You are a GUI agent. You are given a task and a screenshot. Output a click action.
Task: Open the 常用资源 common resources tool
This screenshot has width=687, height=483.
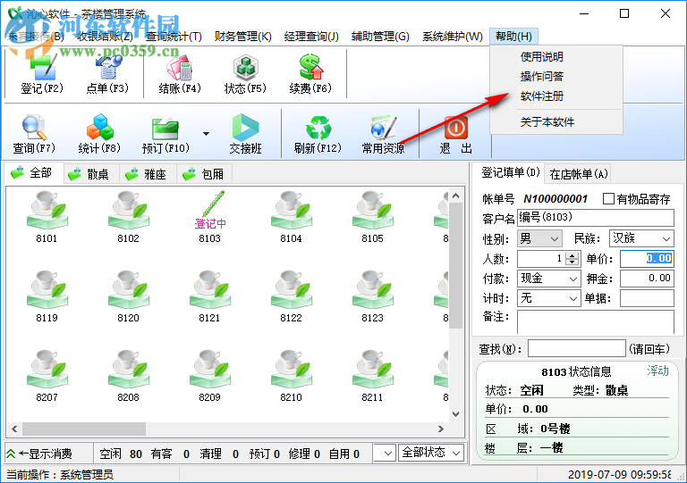tap(384, 134)
